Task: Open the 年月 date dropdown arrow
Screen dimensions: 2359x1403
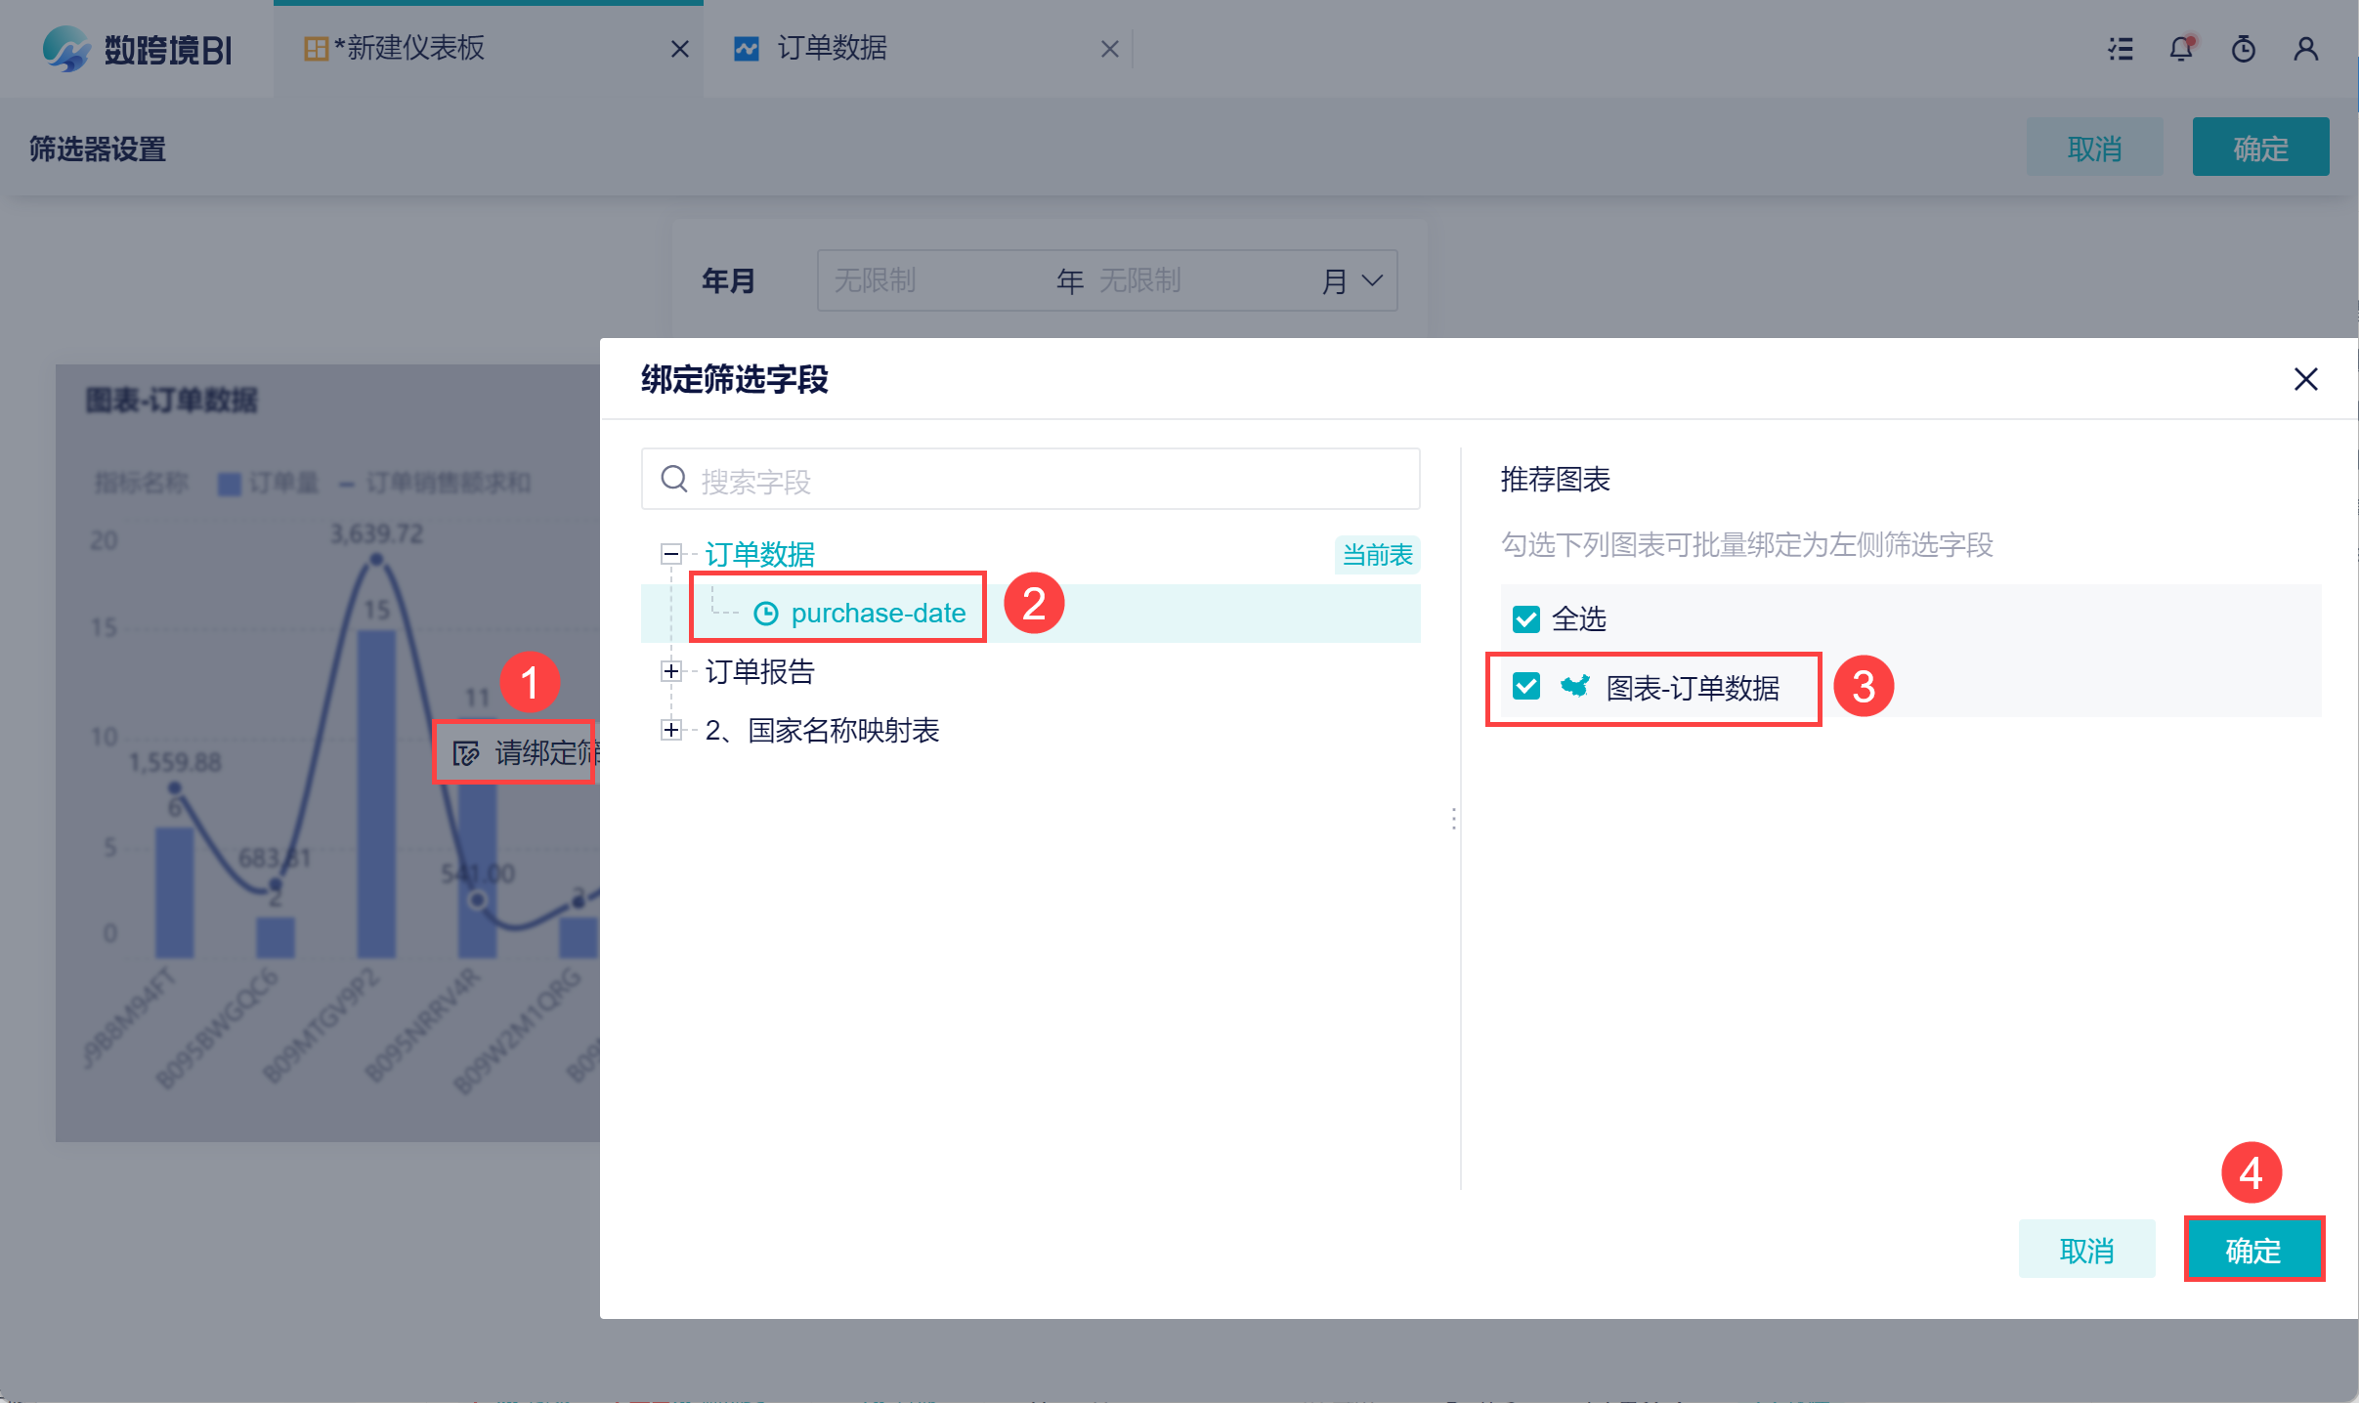Action: click(x=1372, y=281)
